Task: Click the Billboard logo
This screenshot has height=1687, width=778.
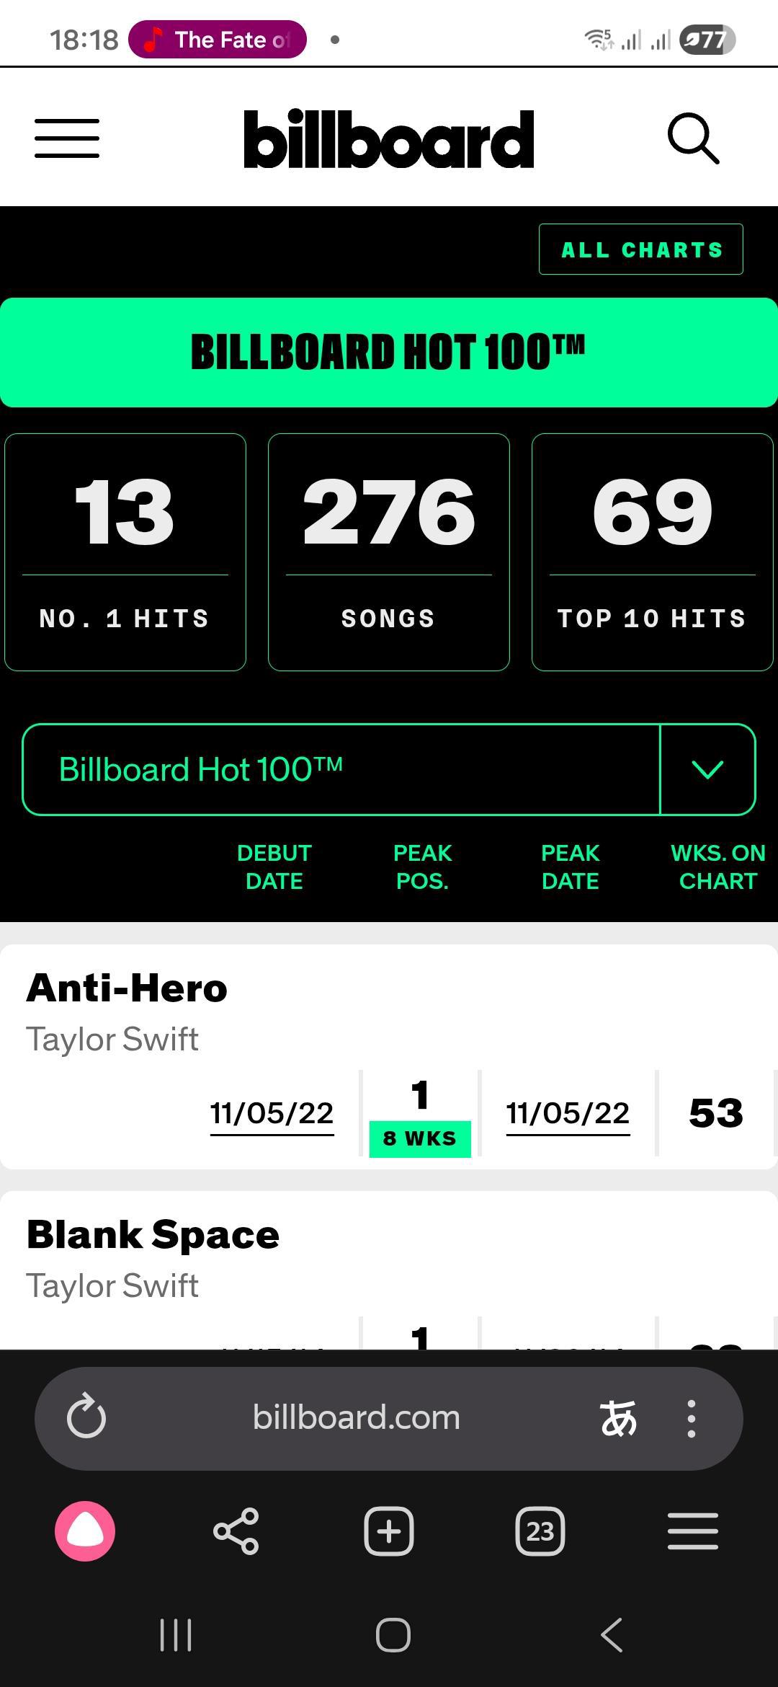Action: tap(389, 139)
